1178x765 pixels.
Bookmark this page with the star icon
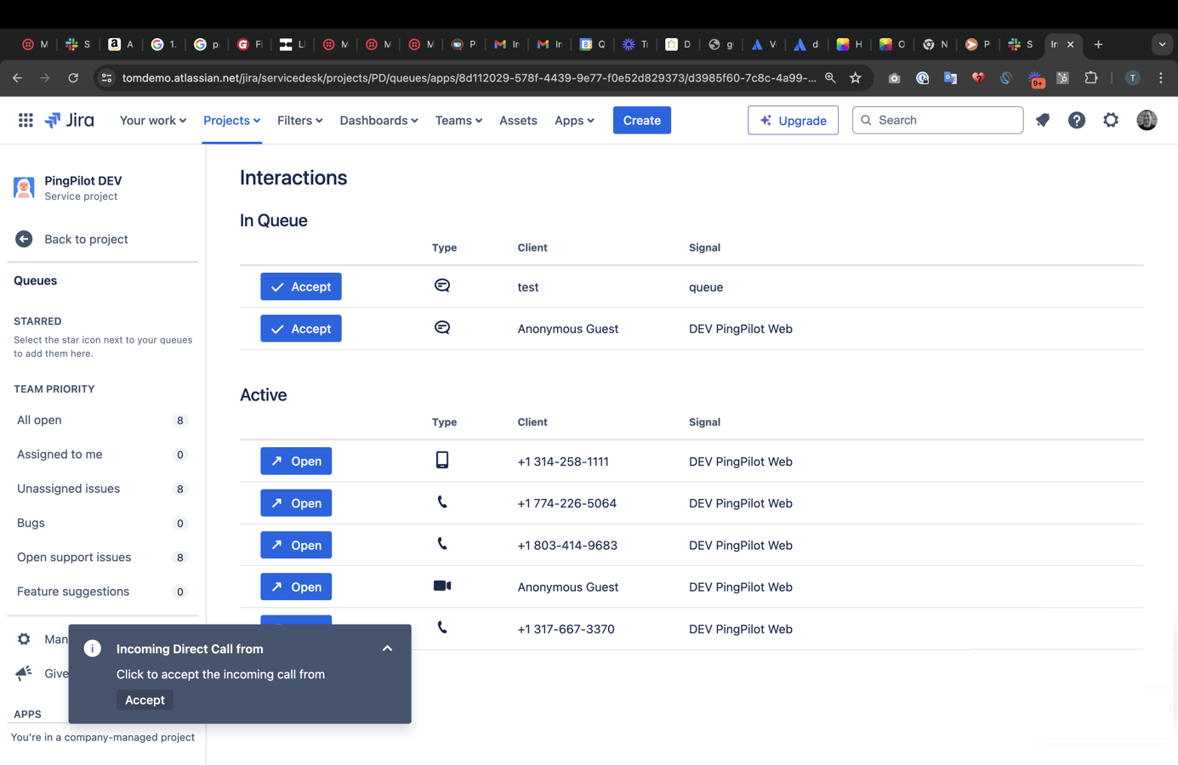pyautogui.click(x=856, y=78)
